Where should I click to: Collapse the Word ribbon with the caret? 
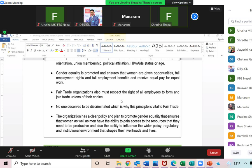click(222, 56)
